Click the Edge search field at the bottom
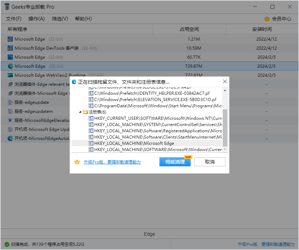Screen dimensions: 299x250 click(x=149, y=234)
